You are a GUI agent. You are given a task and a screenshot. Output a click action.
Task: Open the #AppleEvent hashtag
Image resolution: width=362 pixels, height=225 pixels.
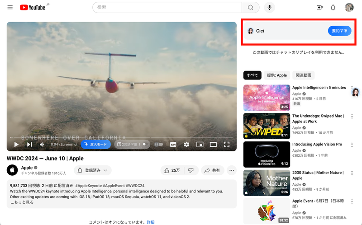point(114,186)
